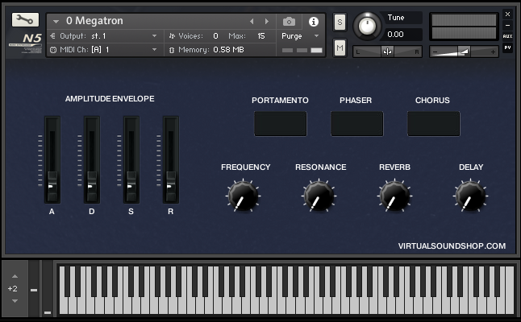Click the Attack envelope slider
This screenshot has width=521, height=322.
tap(52, 185)
